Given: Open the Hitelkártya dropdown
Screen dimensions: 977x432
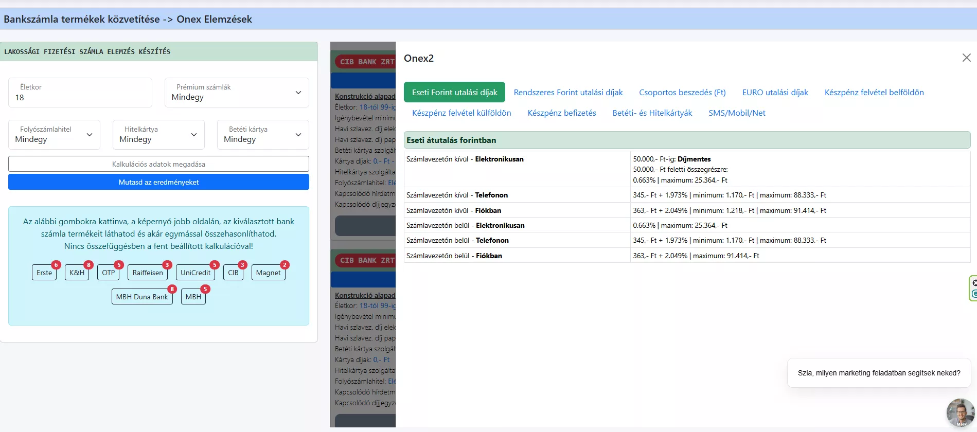Looking at the screenshot, I should point(158,135).
